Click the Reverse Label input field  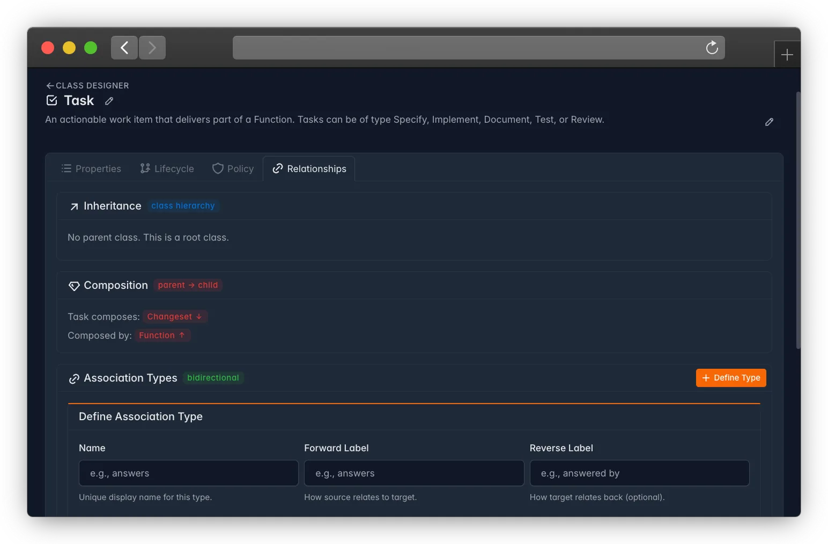click(x=639, y=473)
